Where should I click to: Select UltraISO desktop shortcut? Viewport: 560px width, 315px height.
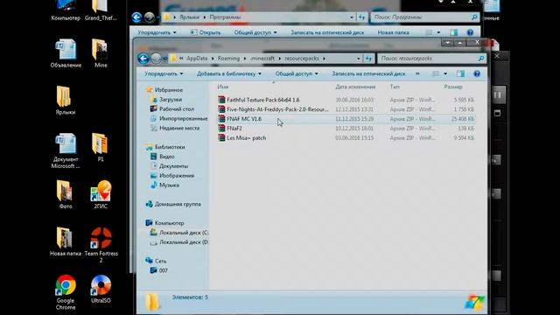(101, 290)
